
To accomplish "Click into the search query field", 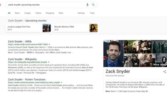I will click(46, 5).
